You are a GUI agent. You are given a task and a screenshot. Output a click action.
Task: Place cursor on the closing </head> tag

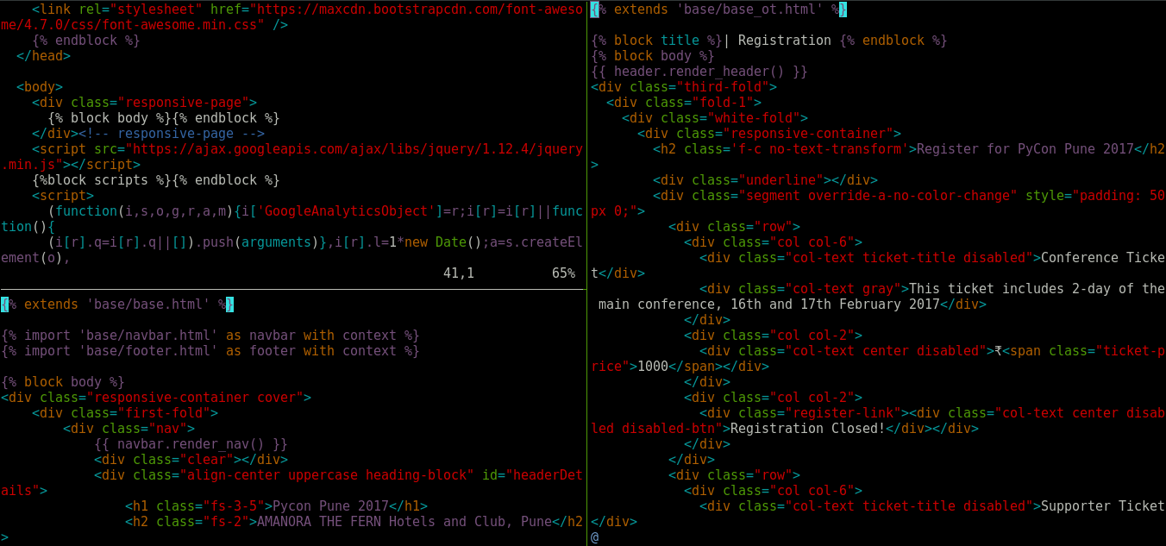pos(43,56)
